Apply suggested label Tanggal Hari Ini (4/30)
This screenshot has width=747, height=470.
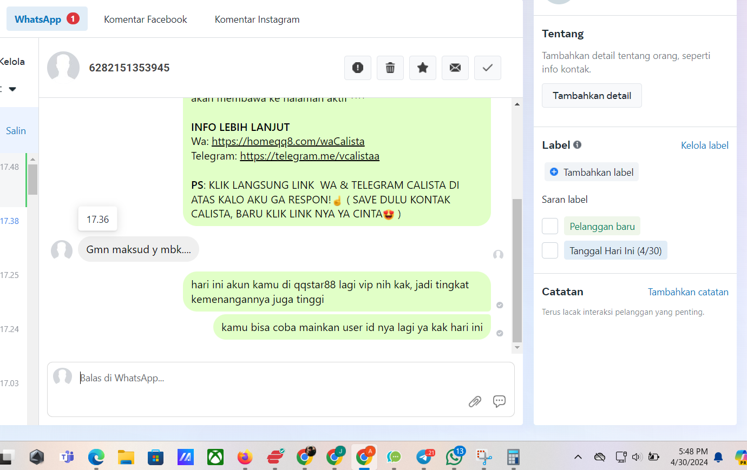click(615, 250)
